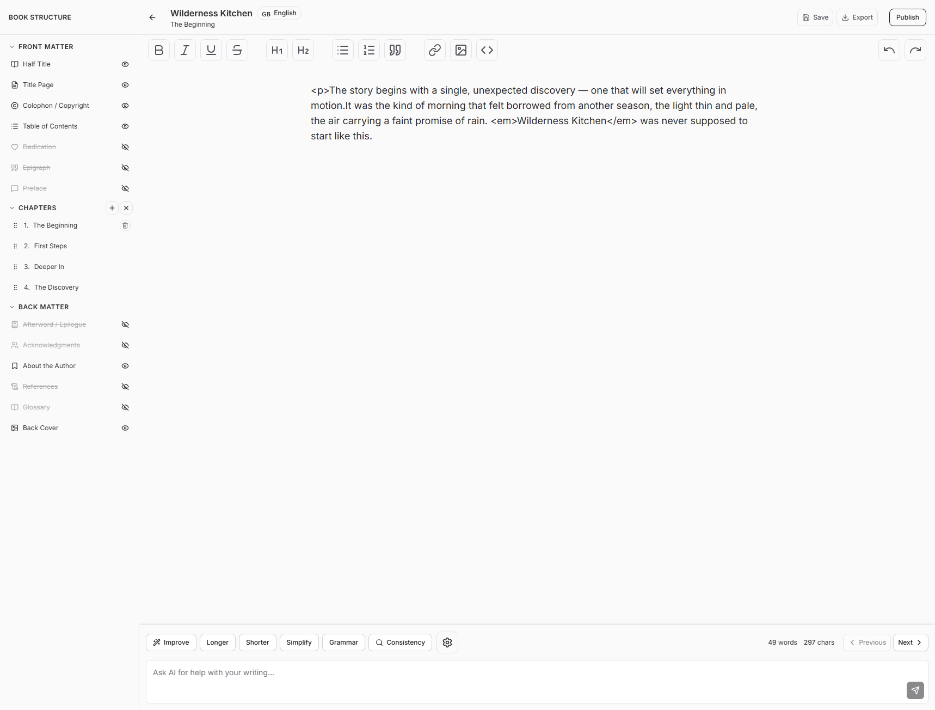Insert a code block

pyautogui.click(x=487, y=50)
